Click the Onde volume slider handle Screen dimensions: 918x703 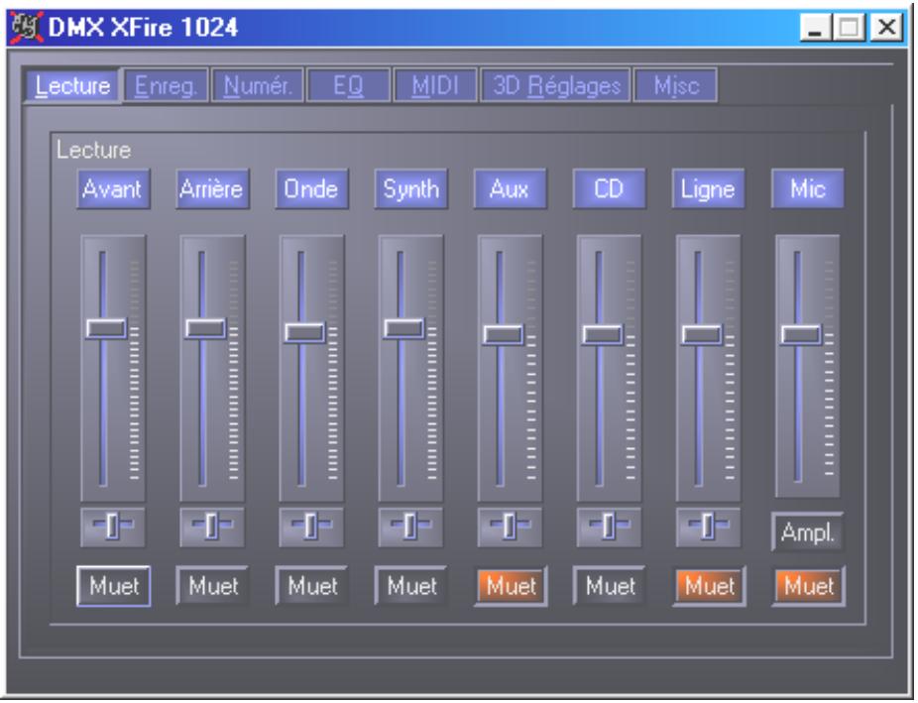304,332
